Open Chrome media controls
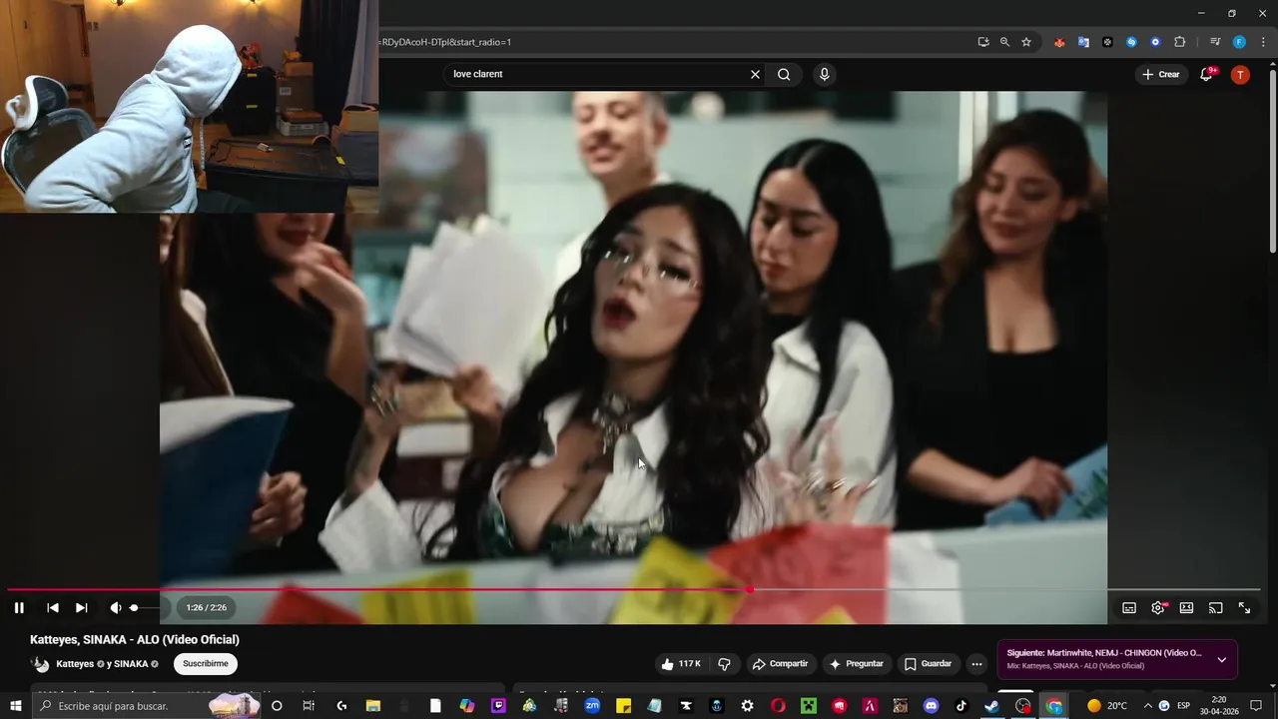 click(x=1215, y=42)
